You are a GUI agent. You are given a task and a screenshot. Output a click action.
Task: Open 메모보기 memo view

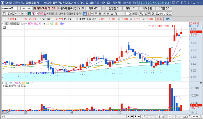click(93, 9)
